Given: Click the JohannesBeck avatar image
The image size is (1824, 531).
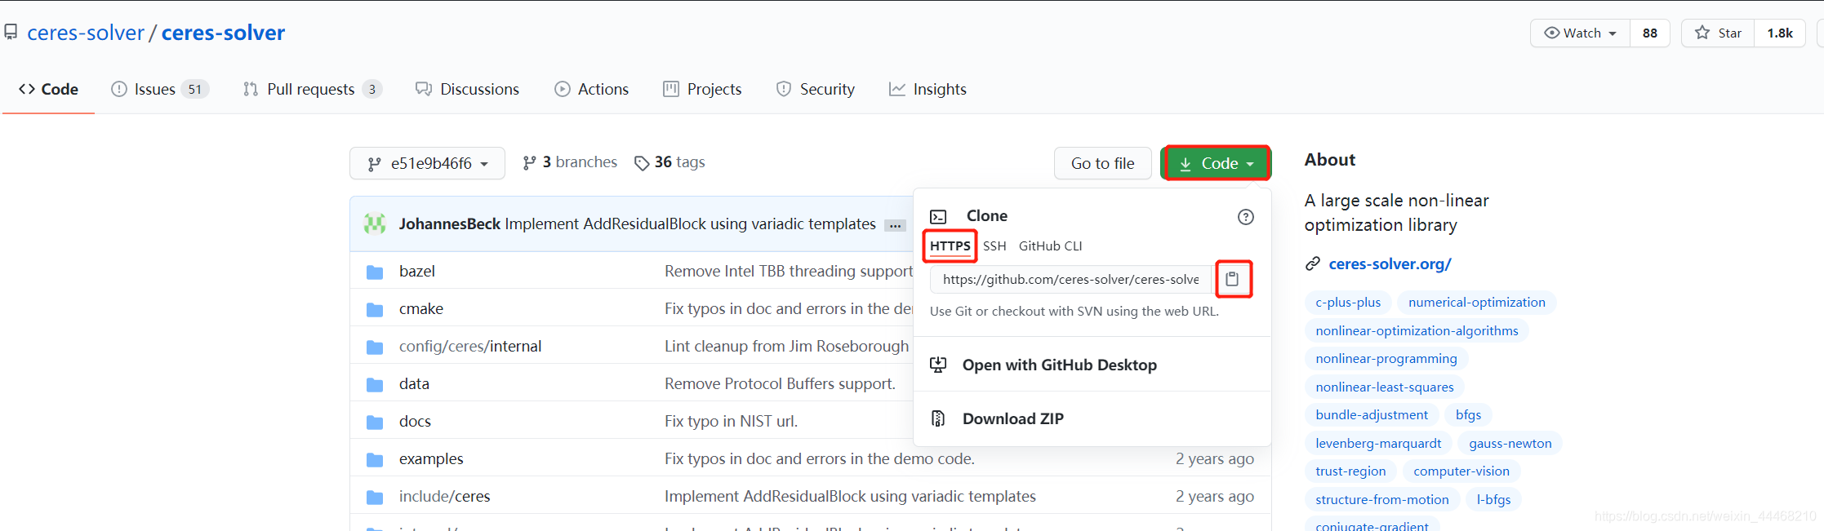Looking at the screenshot, I should point(375,223).
